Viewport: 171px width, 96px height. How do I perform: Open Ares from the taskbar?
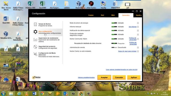(x=50, y=94)
